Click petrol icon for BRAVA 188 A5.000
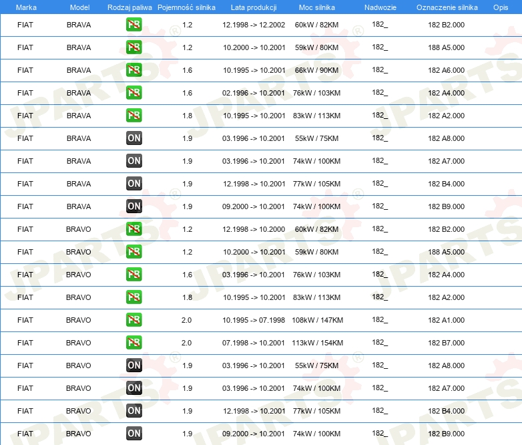 coord(134,47)
